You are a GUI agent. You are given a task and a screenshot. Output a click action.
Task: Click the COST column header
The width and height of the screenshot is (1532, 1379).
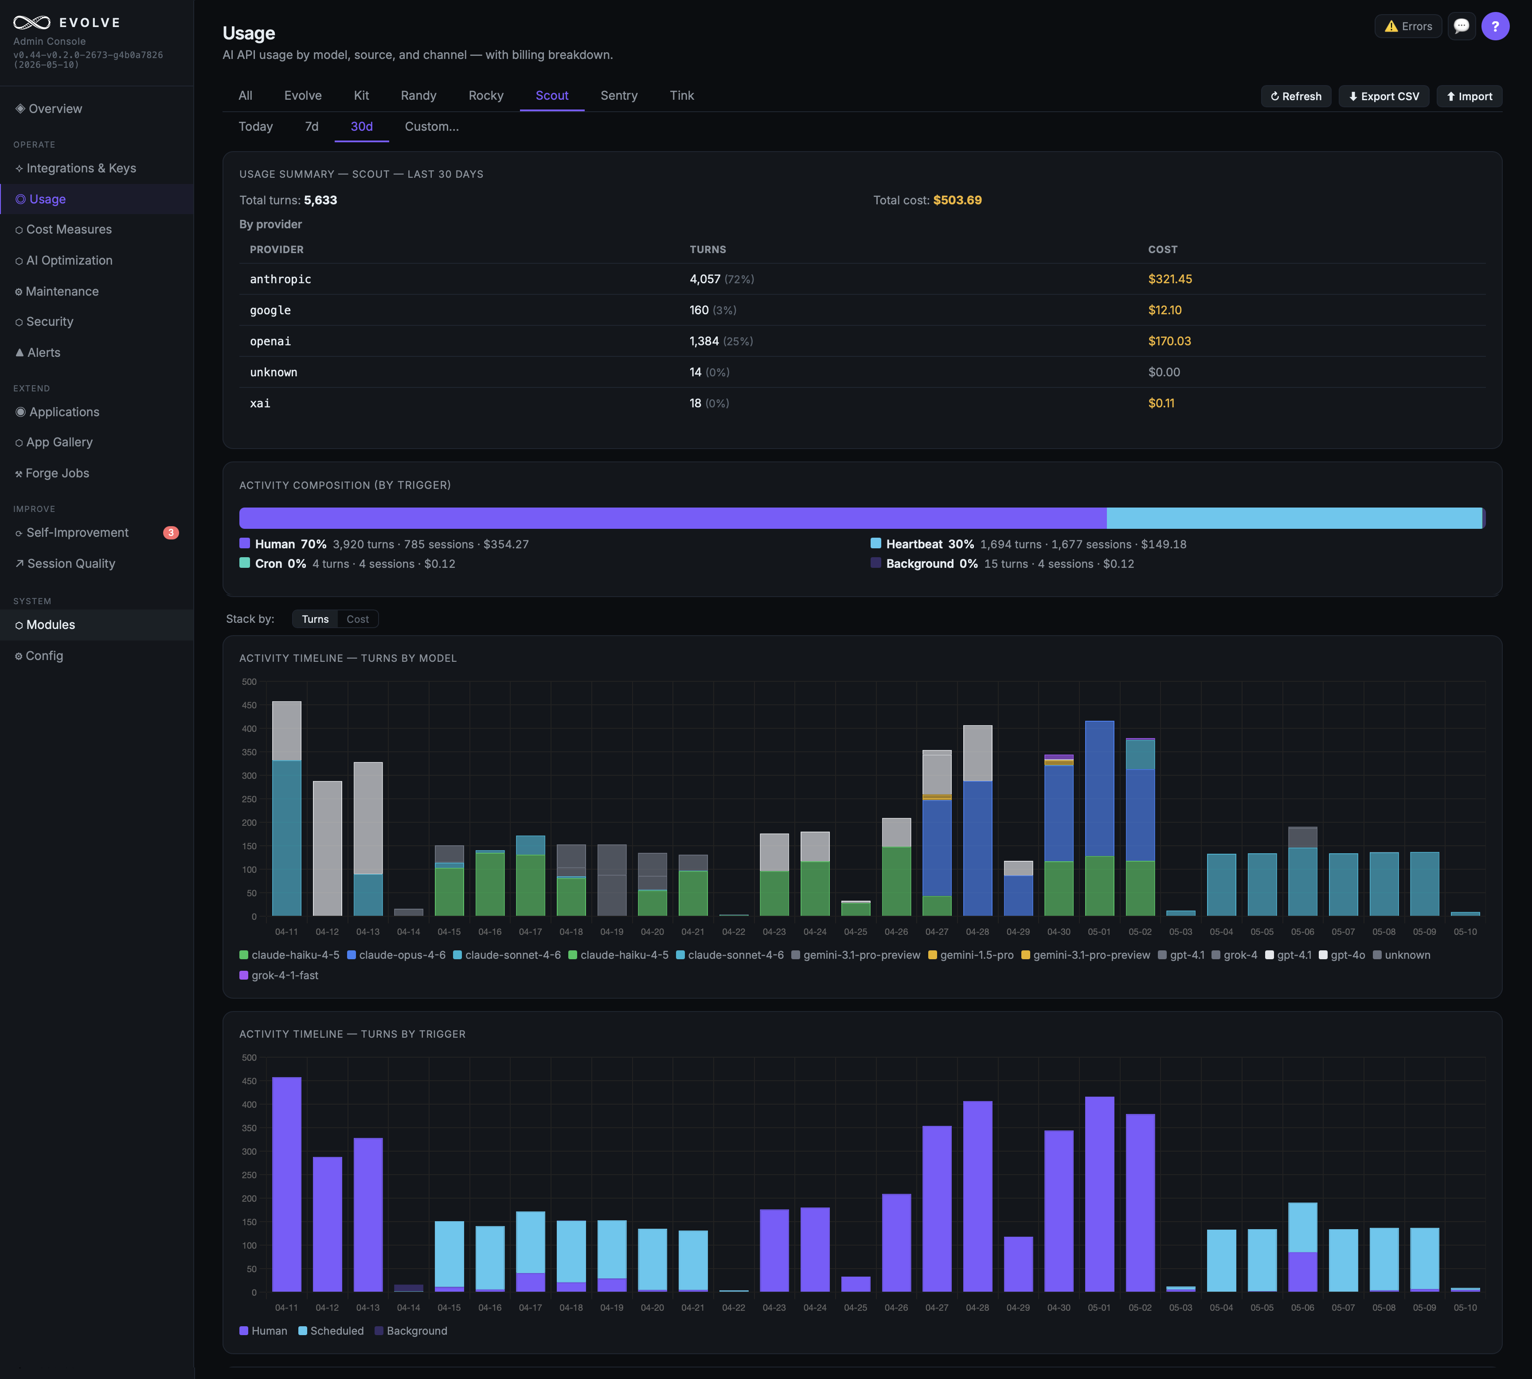(1162, 249)
